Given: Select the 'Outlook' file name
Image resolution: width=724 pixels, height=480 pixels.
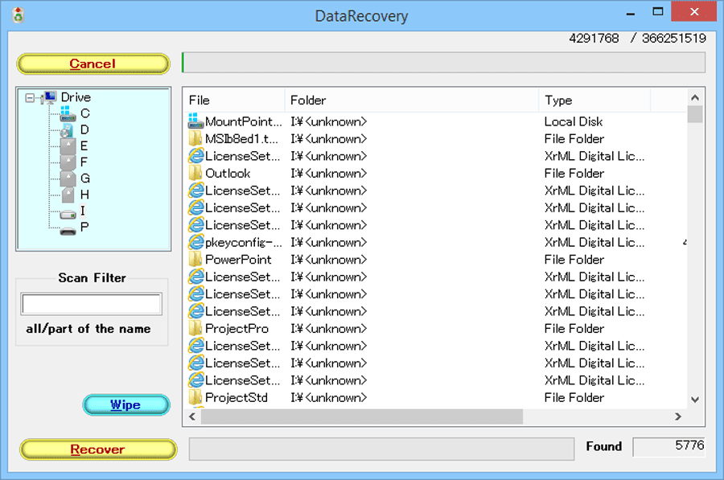Looking at the screenshot, I should tap(228, 174).
